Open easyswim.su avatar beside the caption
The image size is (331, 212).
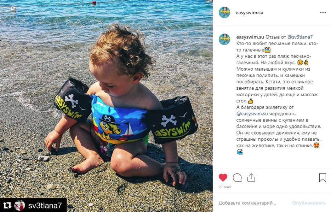[x=224, y=39]
